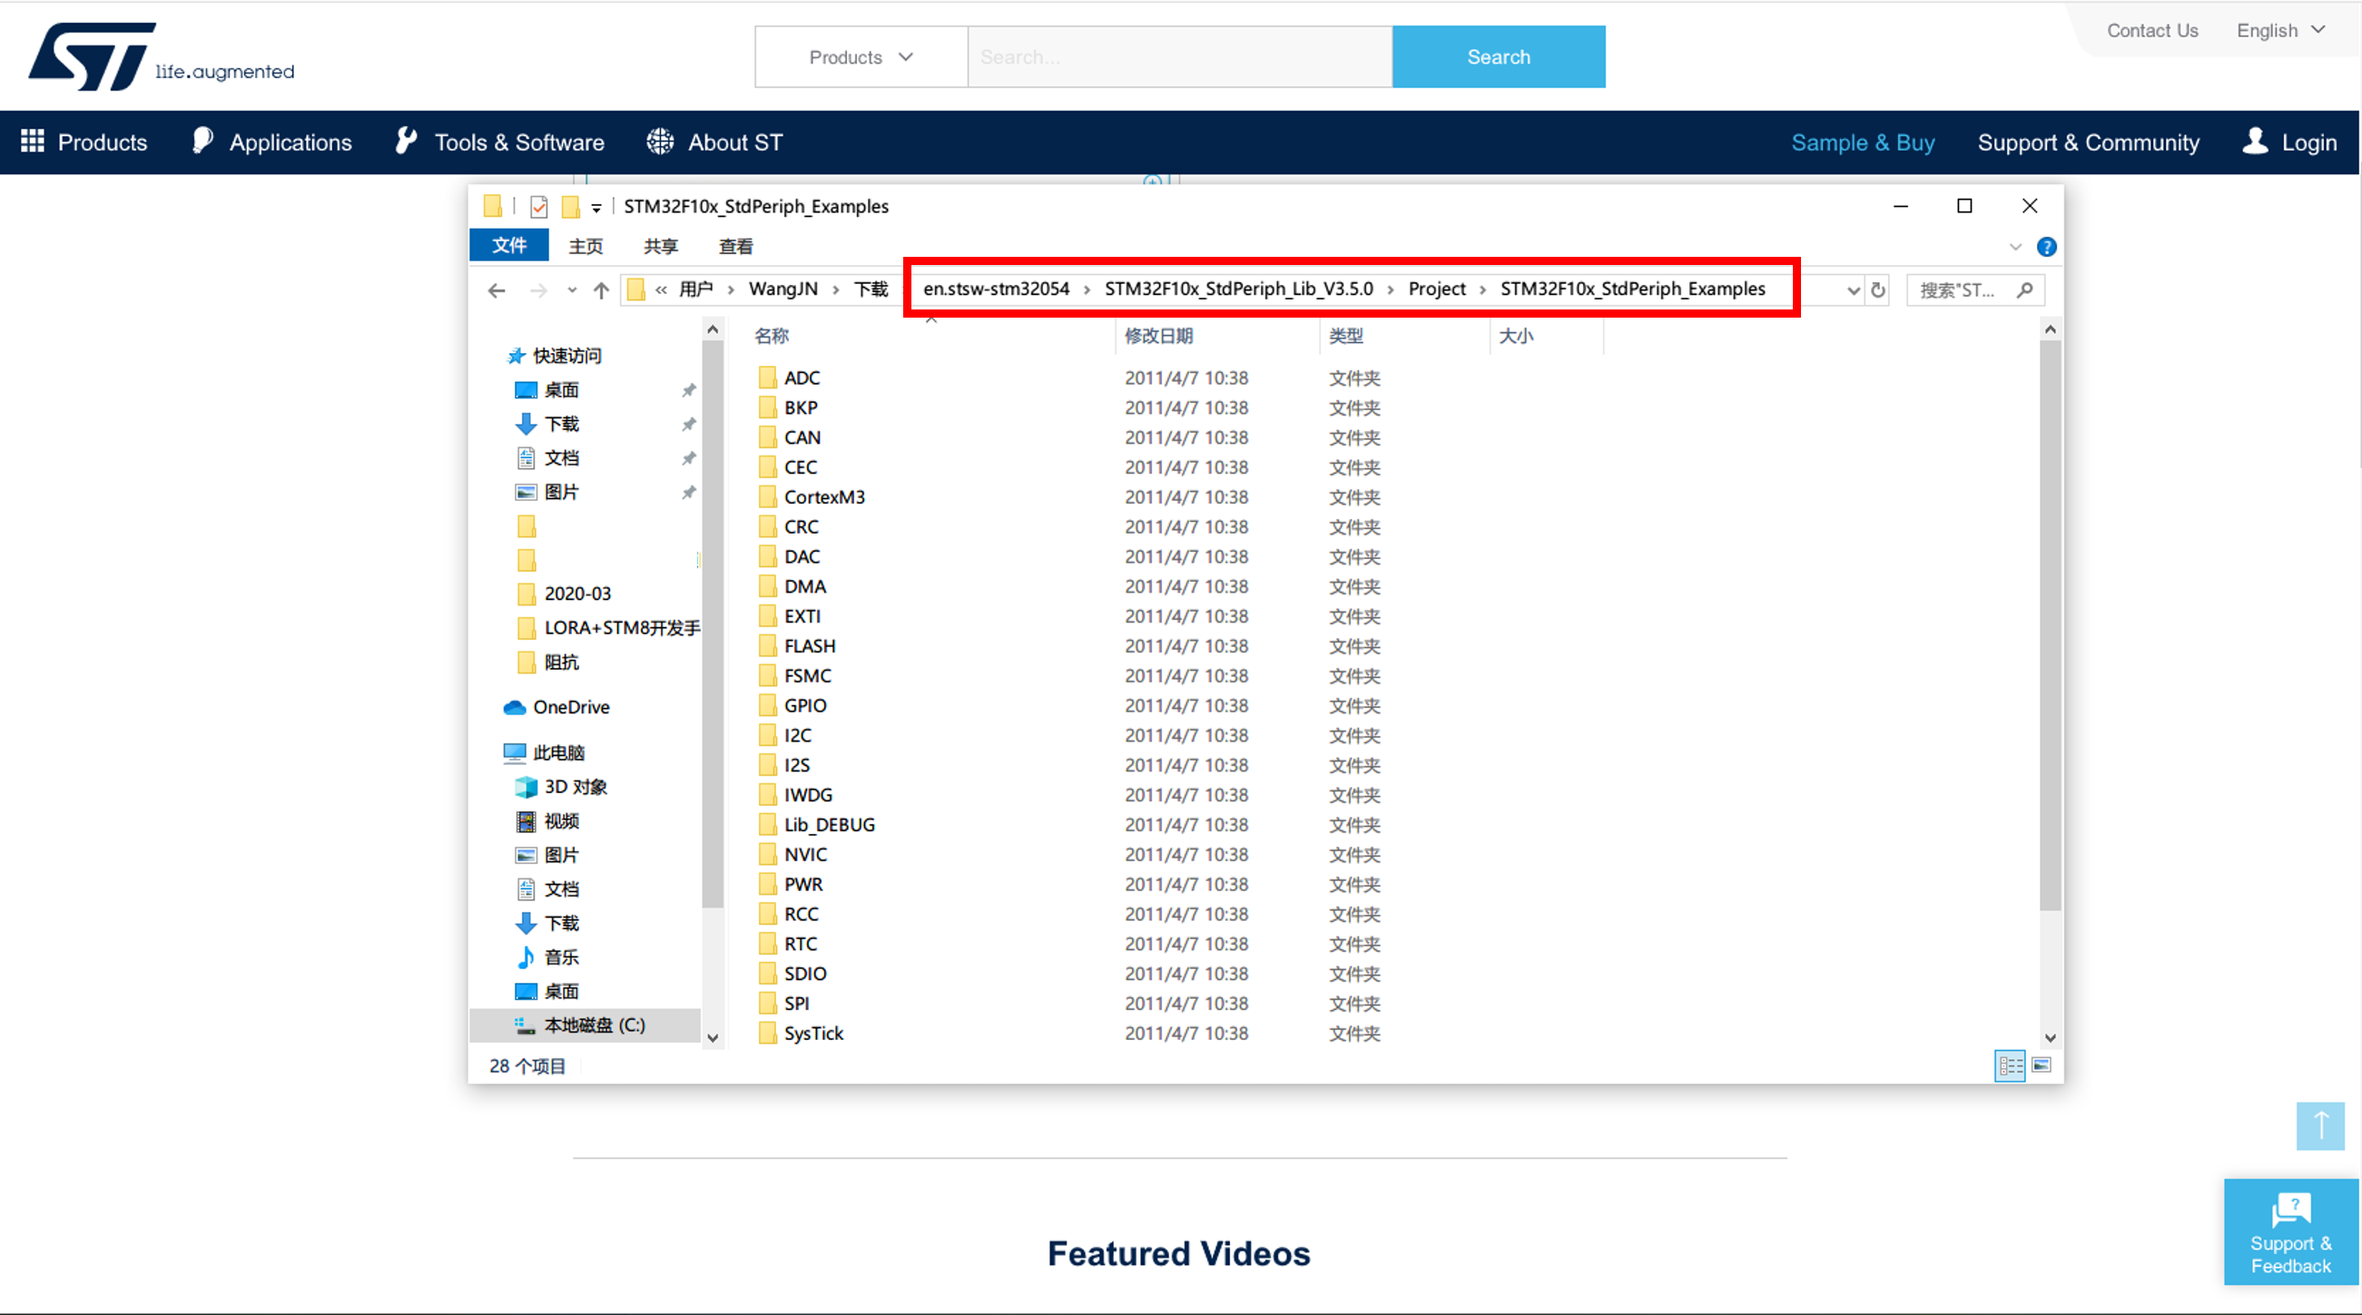Click the Explorer up-directory arrow
Image resolution: width=2362 pixels, height=1315 pixels.
tap(601, 290)
